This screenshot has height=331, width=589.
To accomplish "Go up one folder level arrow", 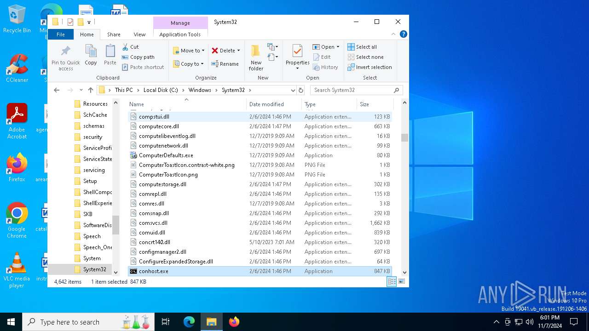I will tap(91, 90).
